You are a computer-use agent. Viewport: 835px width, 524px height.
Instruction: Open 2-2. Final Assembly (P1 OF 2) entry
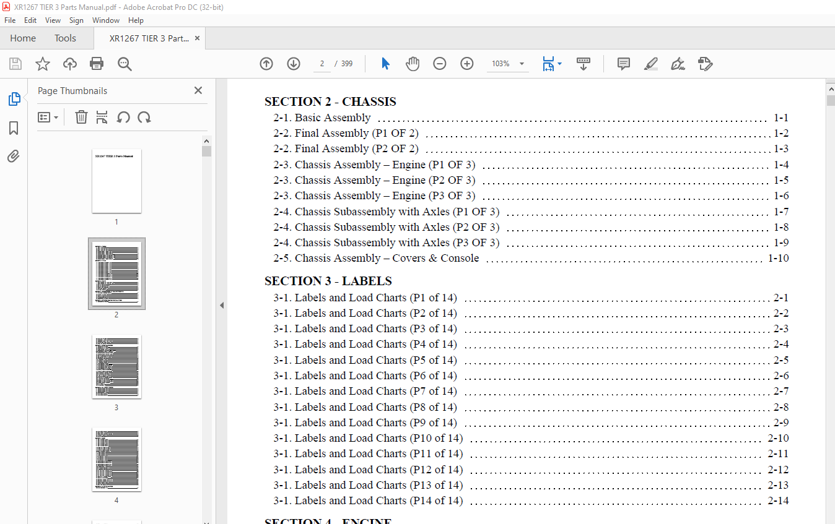click(531, 133)
